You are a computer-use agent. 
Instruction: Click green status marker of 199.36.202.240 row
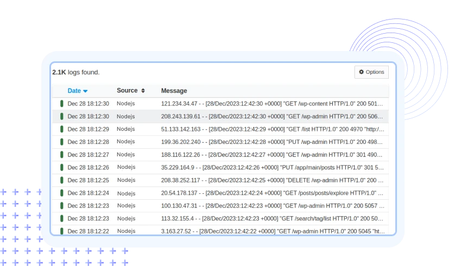[62, 142]
